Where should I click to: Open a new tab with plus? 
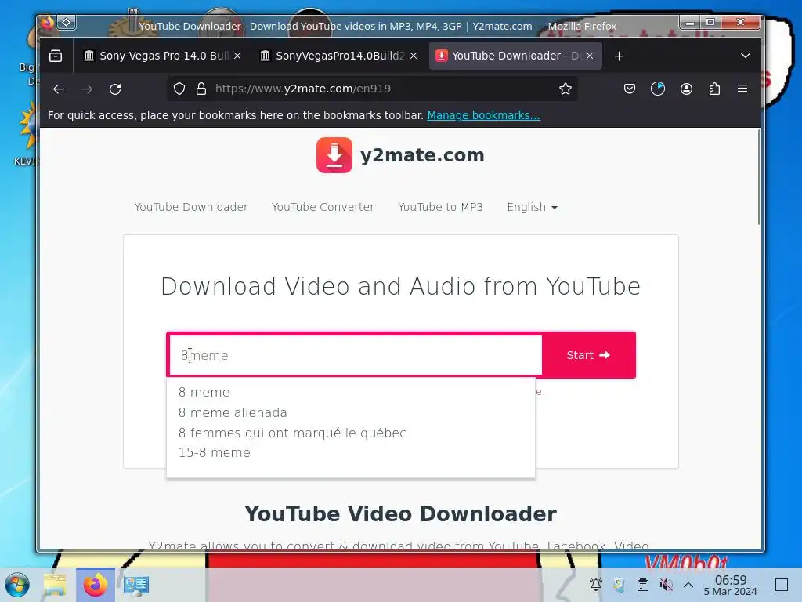pos(619,56)
